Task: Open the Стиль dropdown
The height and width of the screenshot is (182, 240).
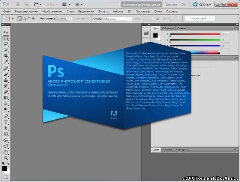Action: (x=117, y=19)
